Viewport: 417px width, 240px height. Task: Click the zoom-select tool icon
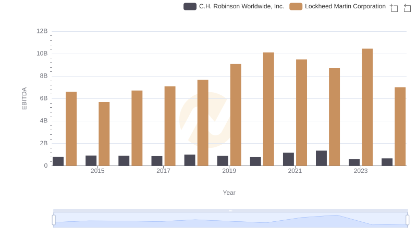click(x=394, y=8)
